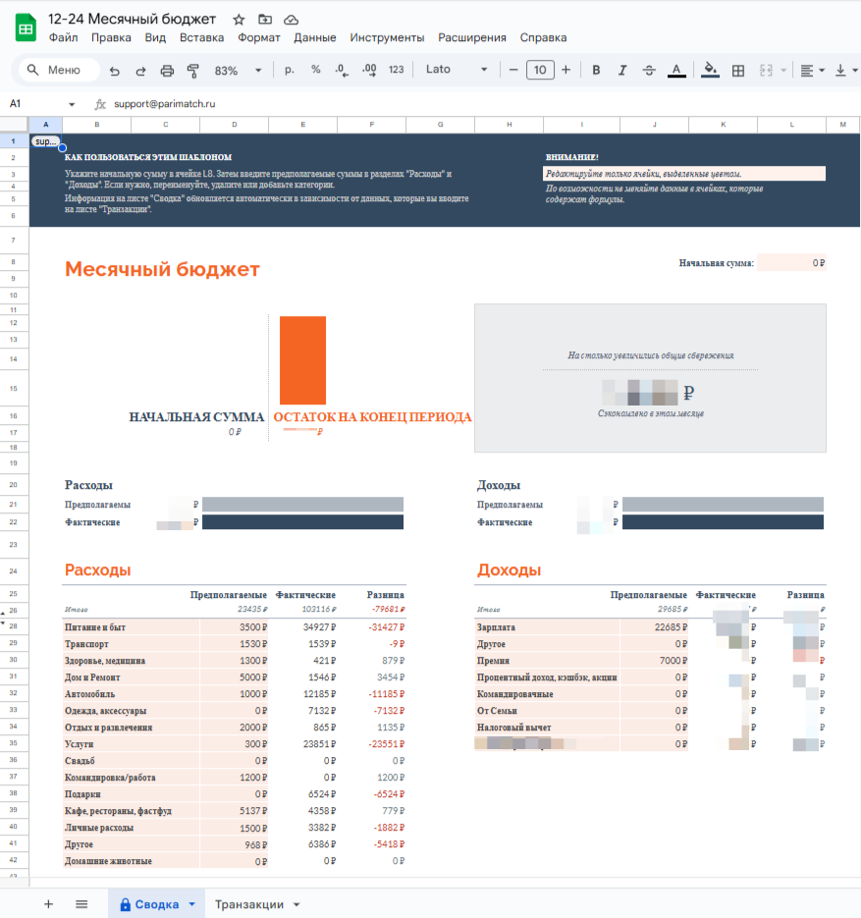The image size is (861, 918).
Task: Click the font size field showing 10
Action: pos(540,71)
